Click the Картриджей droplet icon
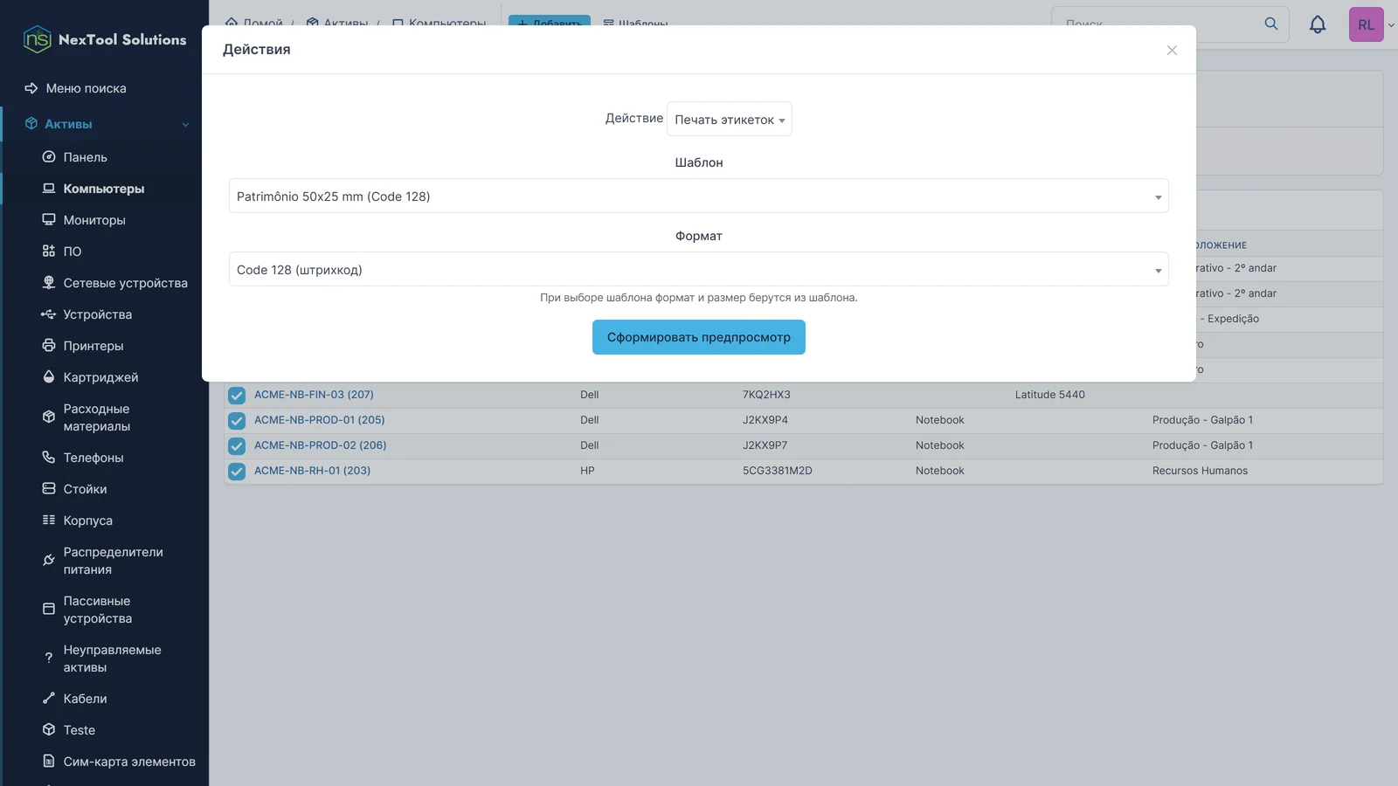This screenshot has height=786, width=1398. coord(49,377)
